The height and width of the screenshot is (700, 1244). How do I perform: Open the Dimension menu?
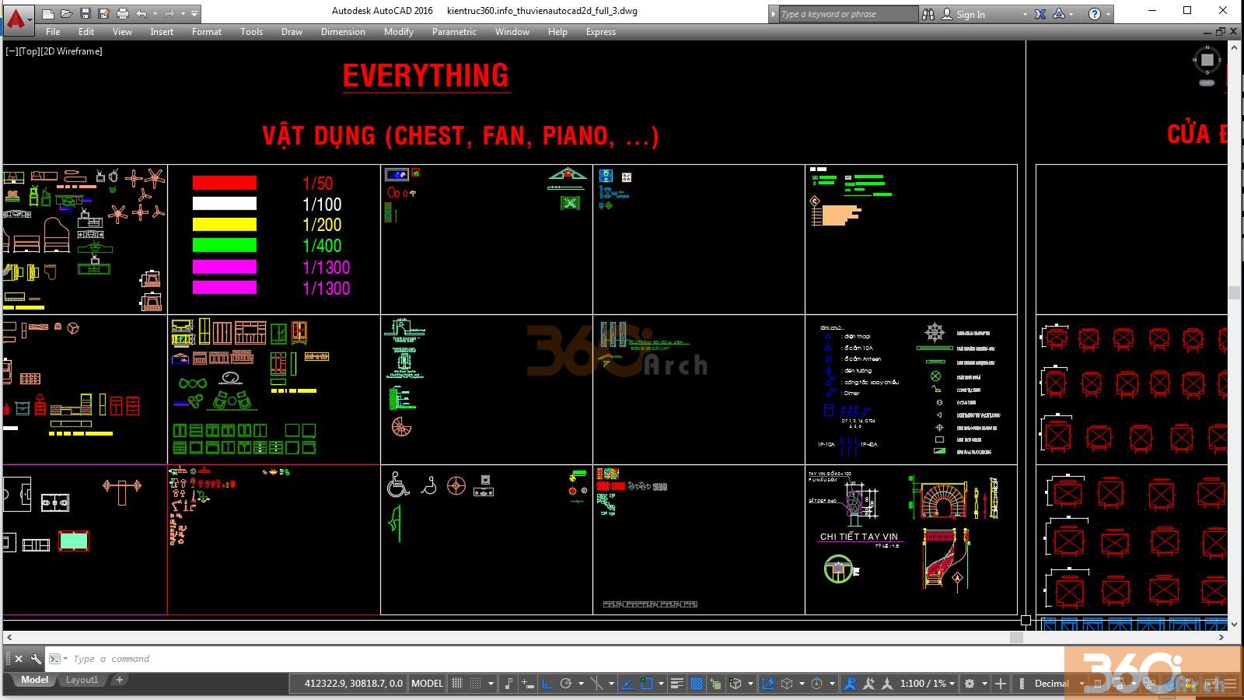343,32
